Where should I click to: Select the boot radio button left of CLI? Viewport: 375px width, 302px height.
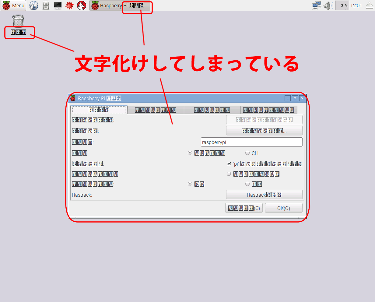click(190, 153)
